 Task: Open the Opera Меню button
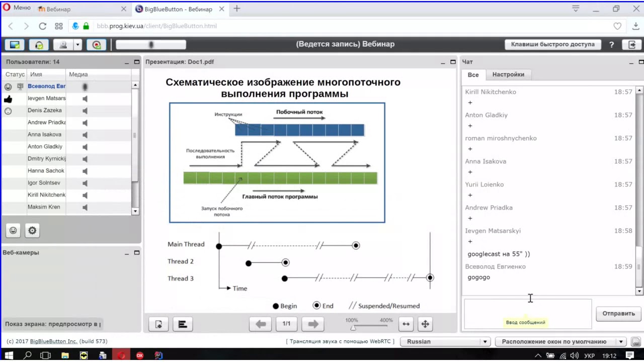click(x=17, y=8)
